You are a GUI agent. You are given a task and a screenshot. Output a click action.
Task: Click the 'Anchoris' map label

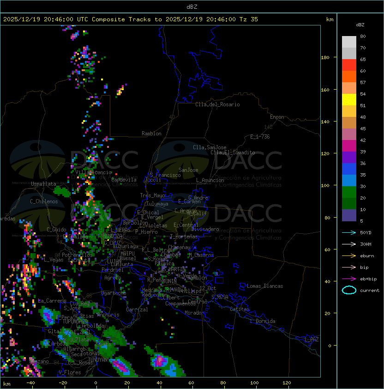108,315
